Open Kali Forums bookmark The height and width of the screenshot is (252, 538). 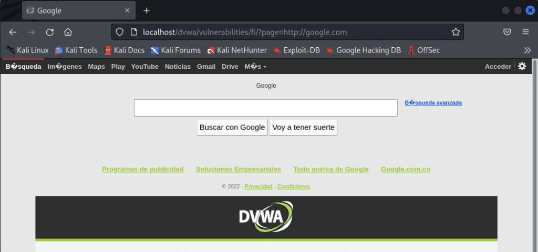(175, 50)
